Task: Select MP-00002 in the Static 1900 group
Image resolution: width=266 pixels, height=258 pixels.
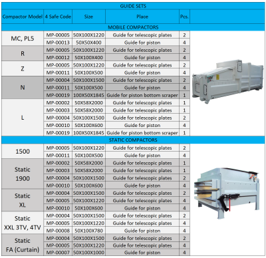Action: point(58,163)
